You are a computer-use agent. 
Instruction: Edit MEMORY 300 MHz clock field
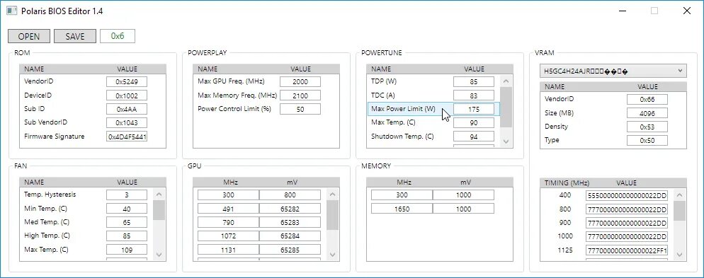(402, 195)
